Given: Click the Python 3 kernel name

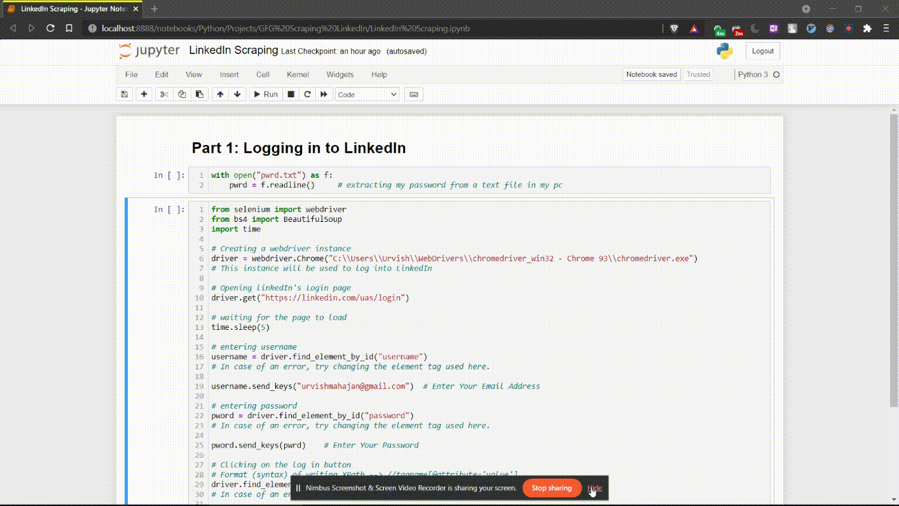Looking at the screenshot, I should [x=753, y=74].
